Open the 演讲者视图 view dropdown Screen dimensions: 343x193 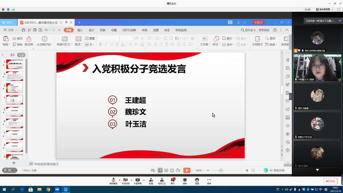pyautogui.click(x=325, y=9)
